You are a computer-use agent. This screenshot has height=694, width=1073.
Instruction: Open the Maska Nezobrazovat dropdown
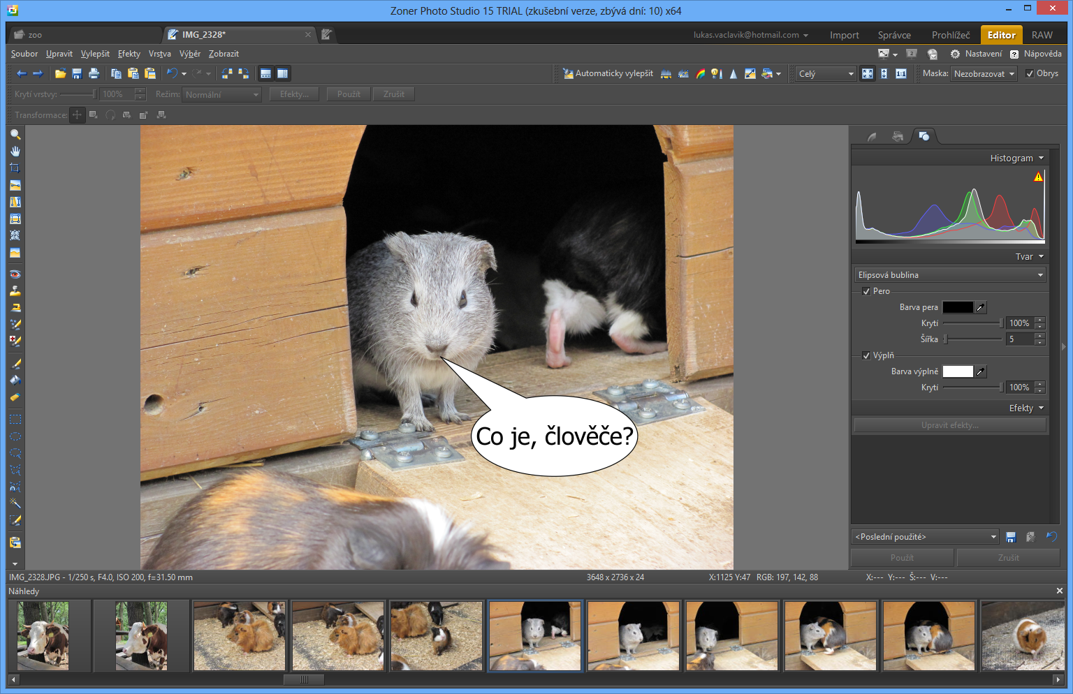pyautogui.click(x=984, y=73)
